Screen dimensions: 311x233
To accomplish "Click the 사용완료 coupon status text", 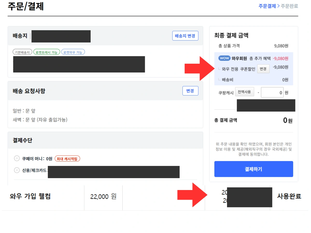I will pyautogui.click(x=289, y=196).
